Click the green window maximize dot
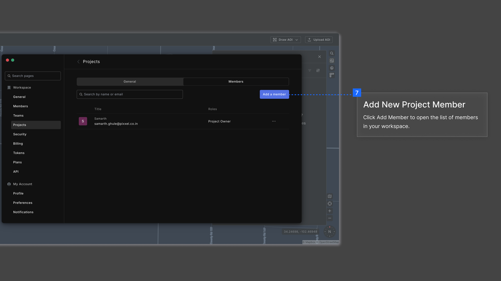The width and height of the screenshot is (501, 281). pos(13,60)
